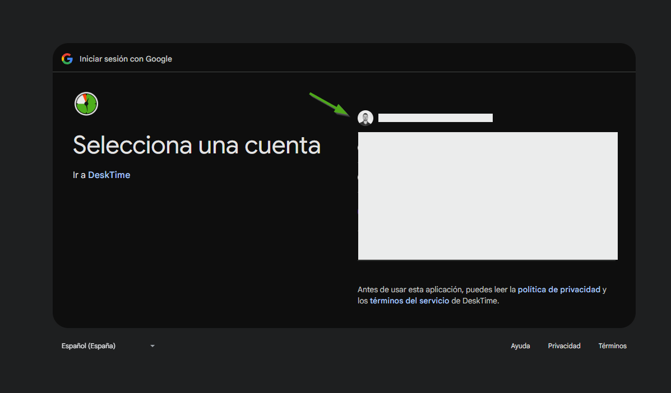
Task: Click the large redacted accounts list area
Action: click(488, 196)
